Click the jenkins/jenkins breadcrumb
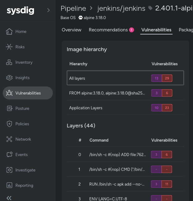 tap(121, 8)
